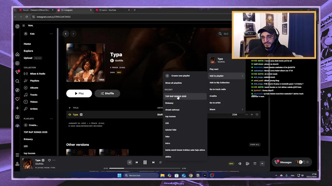Go back with TIDAL back arrow
Screen dimensions: 332x186
pos(66,34)
